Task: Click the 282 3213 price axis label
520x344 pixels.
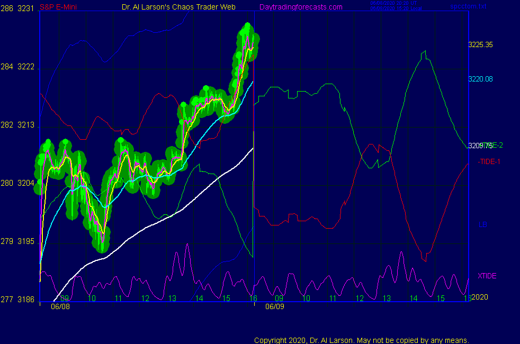Action: 17,125
